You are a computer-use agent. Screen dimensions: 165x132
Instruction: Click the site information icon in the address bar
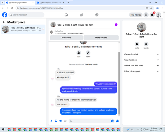tap(17, 8)
